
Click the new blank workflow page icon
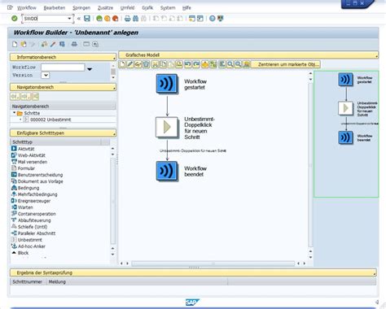15,44
